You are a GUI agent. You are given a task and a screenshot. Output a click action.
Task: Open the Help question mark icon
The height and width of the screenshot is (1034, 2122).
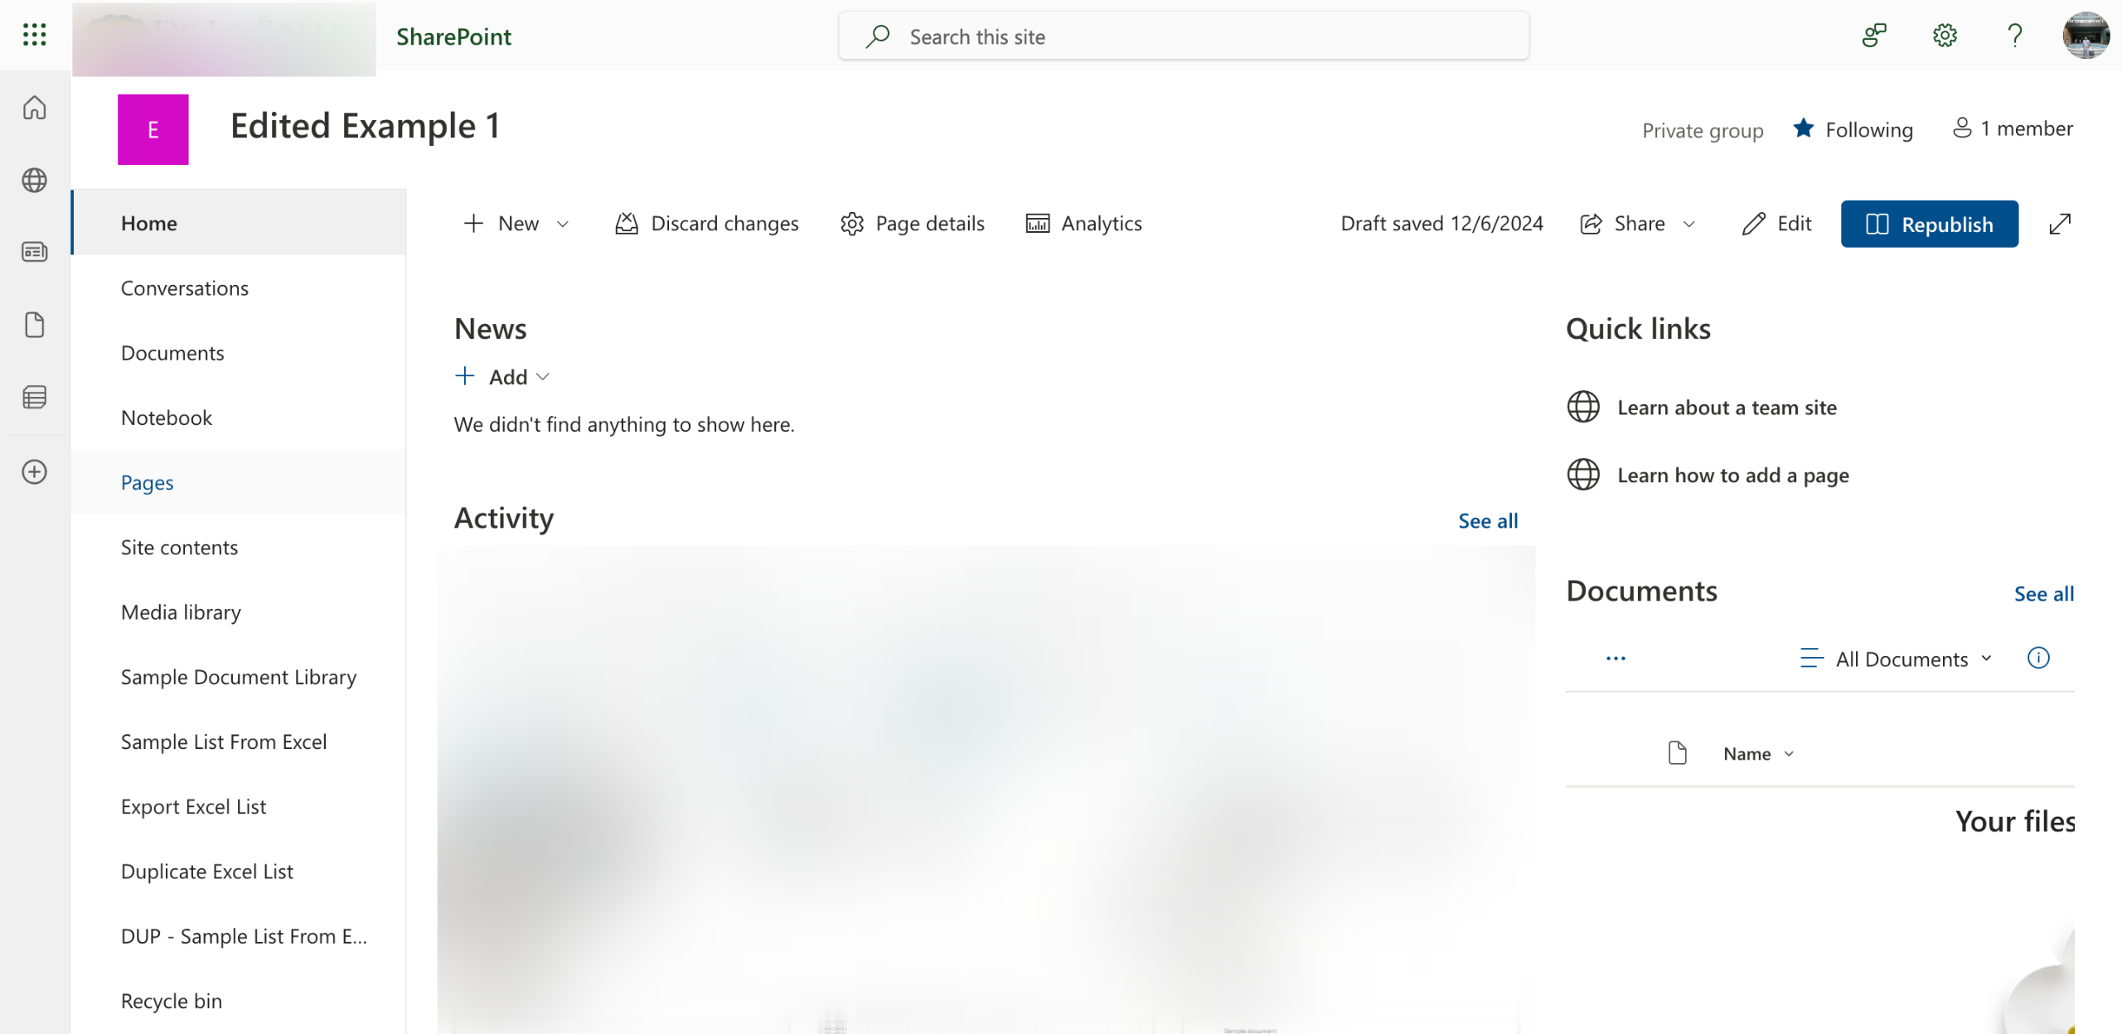(x=2014, y=36)
